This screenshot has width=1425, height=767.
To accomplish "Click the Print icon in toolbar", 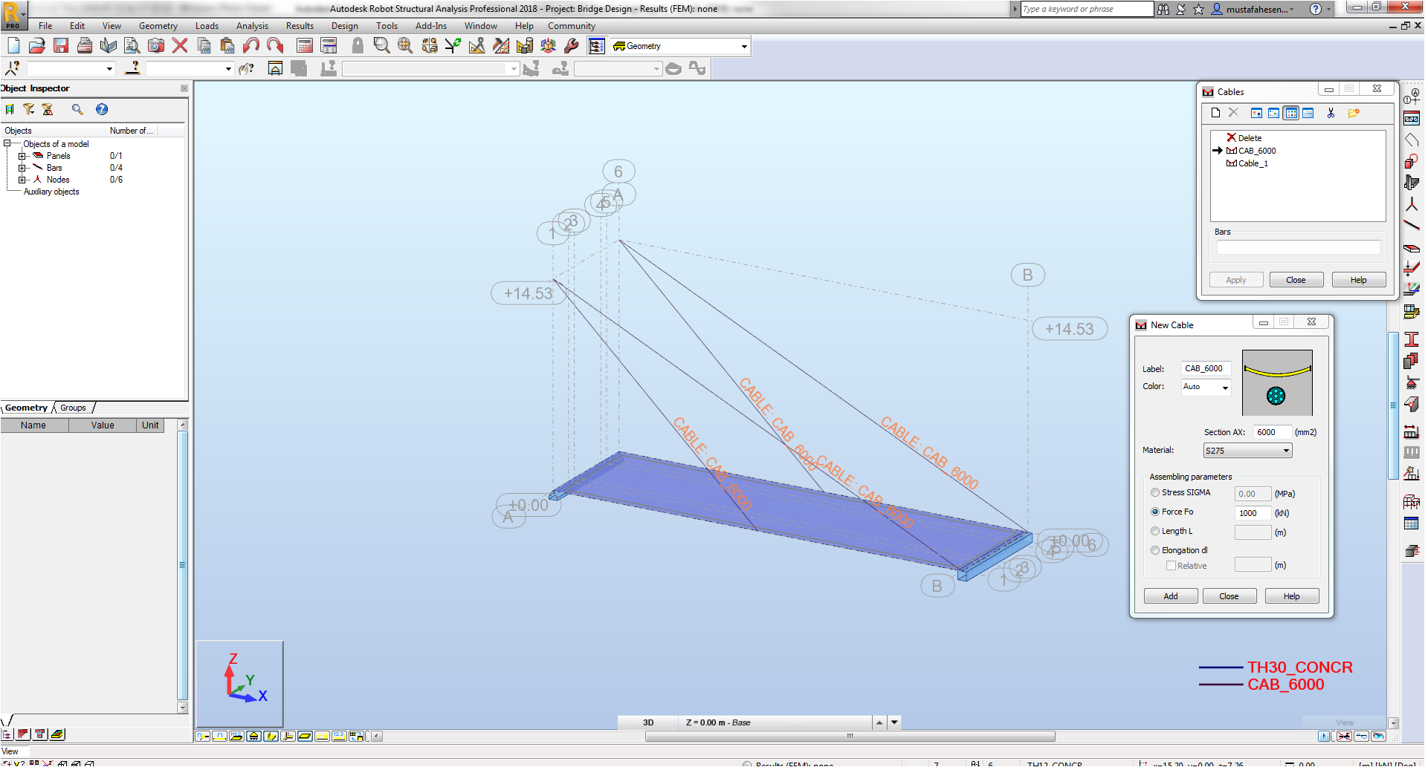I will (85, 46).
